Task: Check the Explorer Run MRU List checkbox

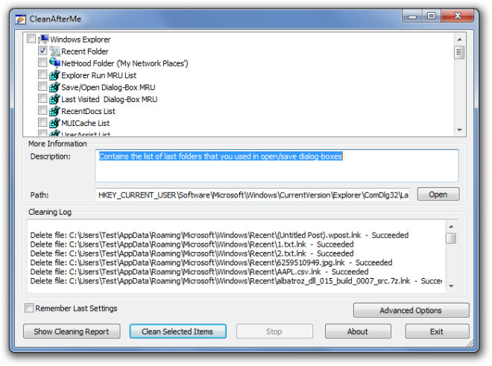Action: pyautogui.click(x=42, y=75)
